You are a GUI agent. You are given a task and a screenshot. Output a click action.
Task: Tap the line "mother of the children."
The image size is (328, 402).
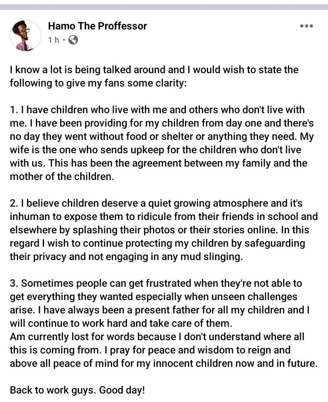(62, 177)
